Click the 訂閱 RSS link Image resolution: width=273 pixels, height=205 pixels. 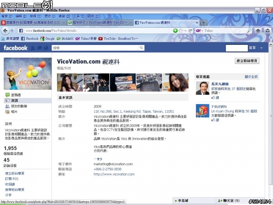point(12,179)
